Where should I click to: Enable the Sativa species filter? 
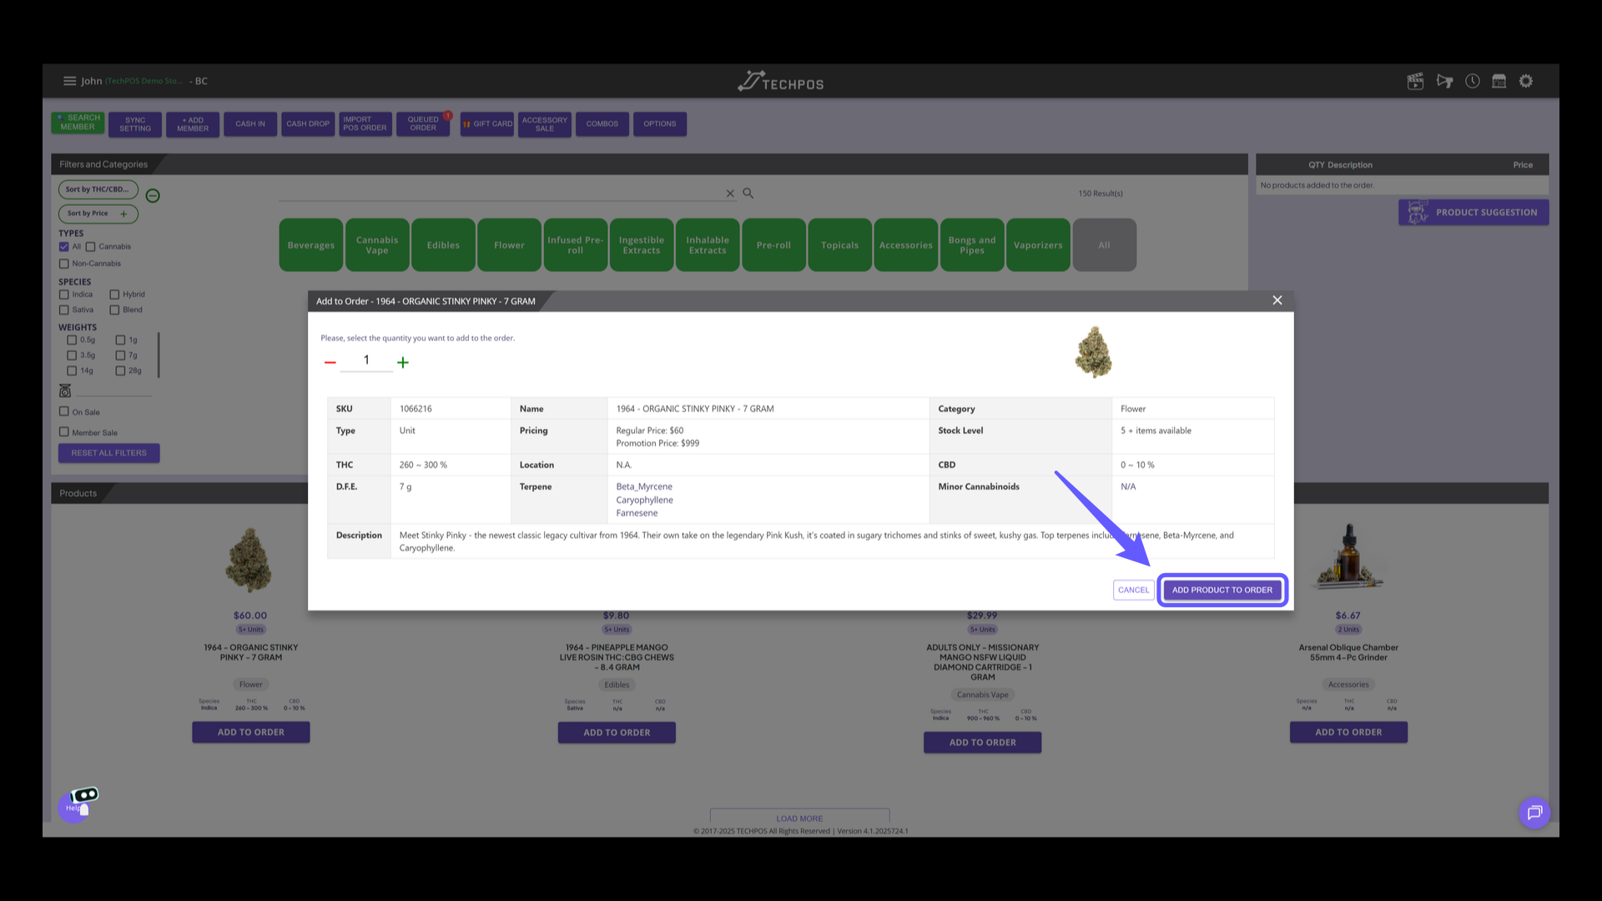pos(64,310)
